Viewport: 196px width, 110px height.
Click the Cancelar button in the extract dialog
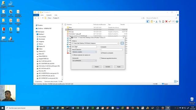(107, 67)
